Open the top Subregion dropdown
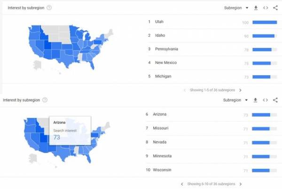Image resolution: width=282 pixels, height=189 pixels. (235, 8)
